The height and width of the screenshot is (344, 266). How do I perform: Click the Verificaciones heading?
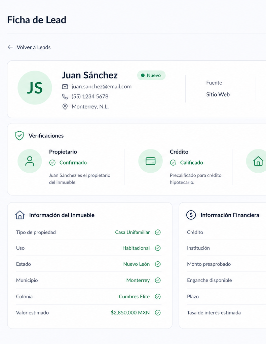(46, 136)
